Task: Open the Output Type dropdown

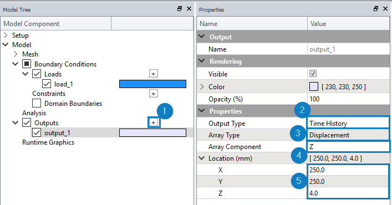Action: pyautogui.click(x=348, y=123)
